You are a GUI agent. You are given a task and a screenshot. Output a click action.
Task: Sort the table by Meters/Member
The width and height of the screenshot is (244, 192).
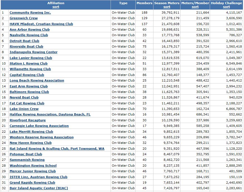pos(195,7)
